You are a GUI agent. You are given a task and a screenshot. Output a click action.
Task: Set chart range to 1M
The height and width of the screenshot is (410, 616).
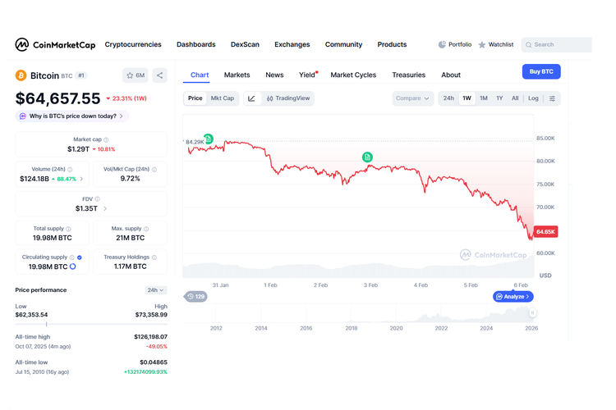(484, 98)
